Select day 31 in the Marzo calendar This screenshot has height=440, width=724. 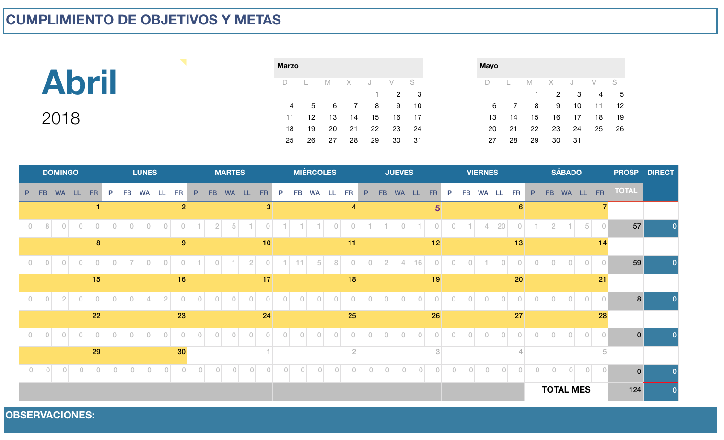pos(417,140)
